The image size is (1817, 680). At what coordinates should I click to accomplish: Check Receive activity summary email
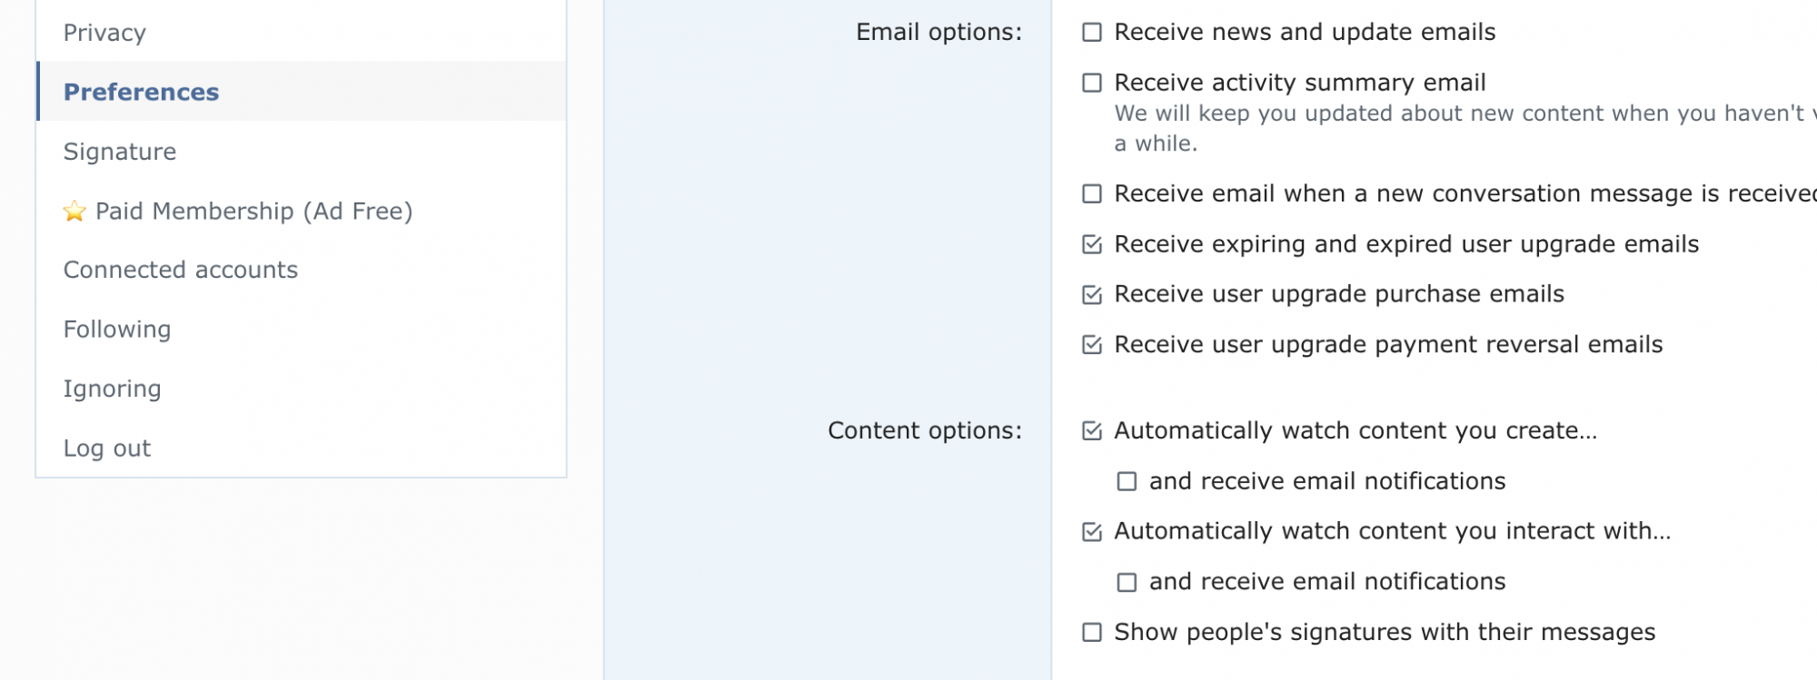(x=1092, y=84)
